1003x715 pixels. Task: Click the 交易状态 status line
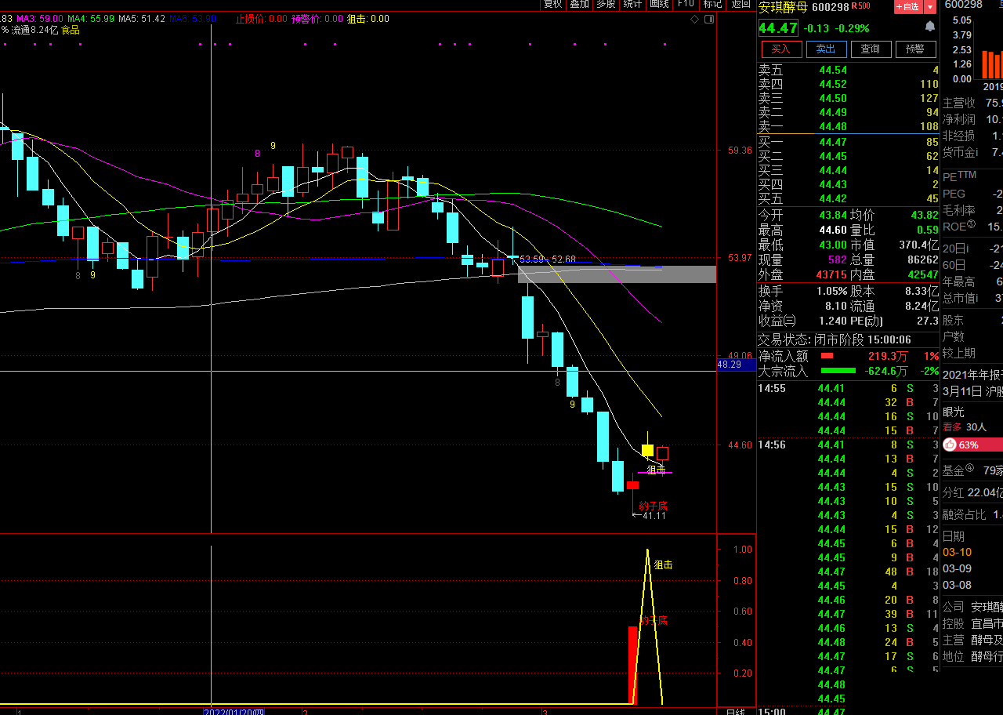tap(834, 339)
